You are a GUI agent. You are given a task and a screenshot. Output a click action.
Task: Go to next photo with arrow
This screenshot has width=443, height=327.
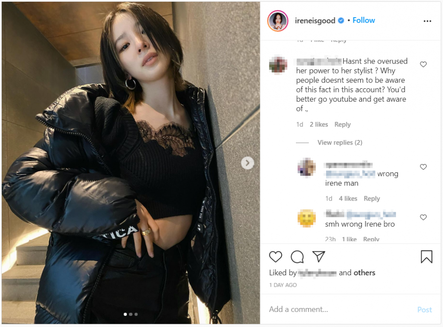pyautogui.click(x=248, y=163)
